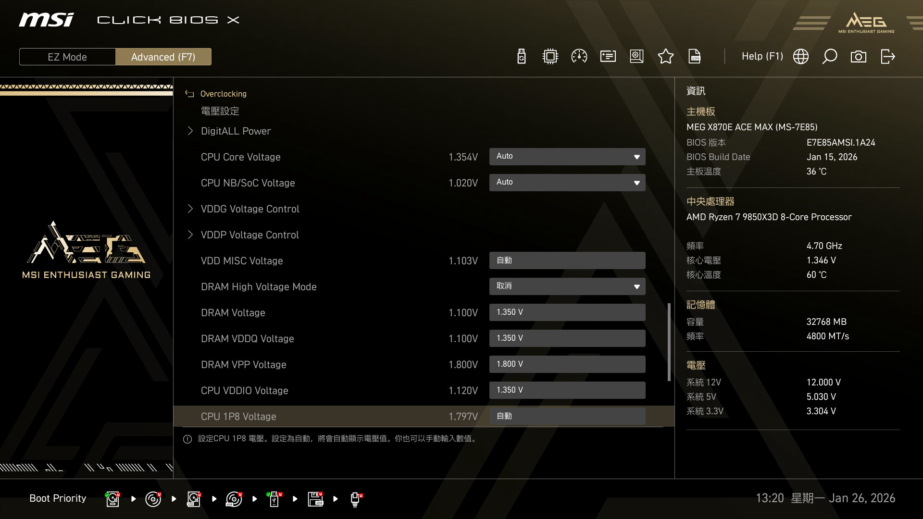Click the star favorites icon
Screen dimensions: 923x519
(x=665, y=57)
